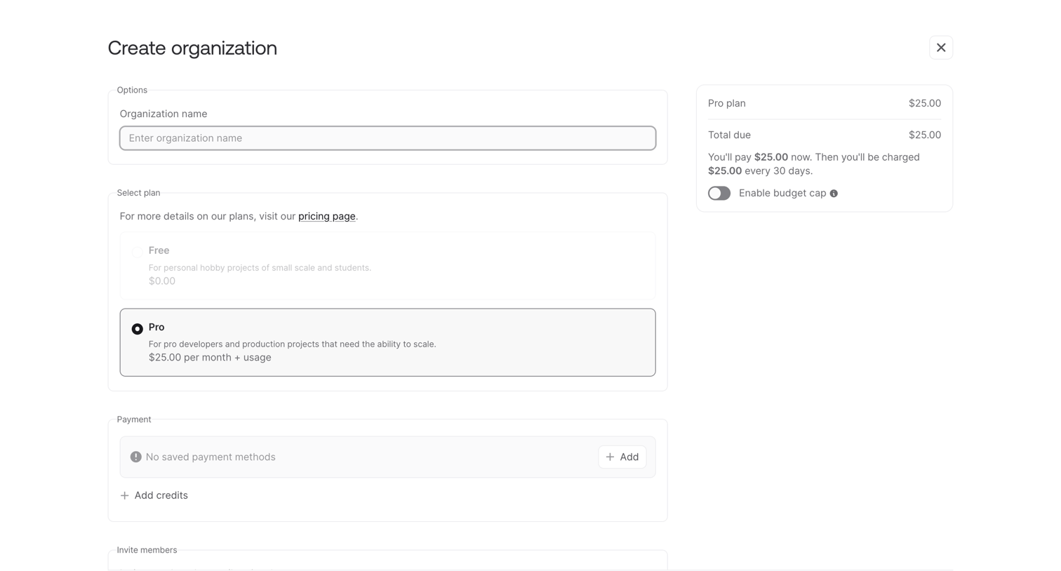The image size is (1061, 571).
Task: Click the no payment methods warning icon
Action: coord(136,457)
